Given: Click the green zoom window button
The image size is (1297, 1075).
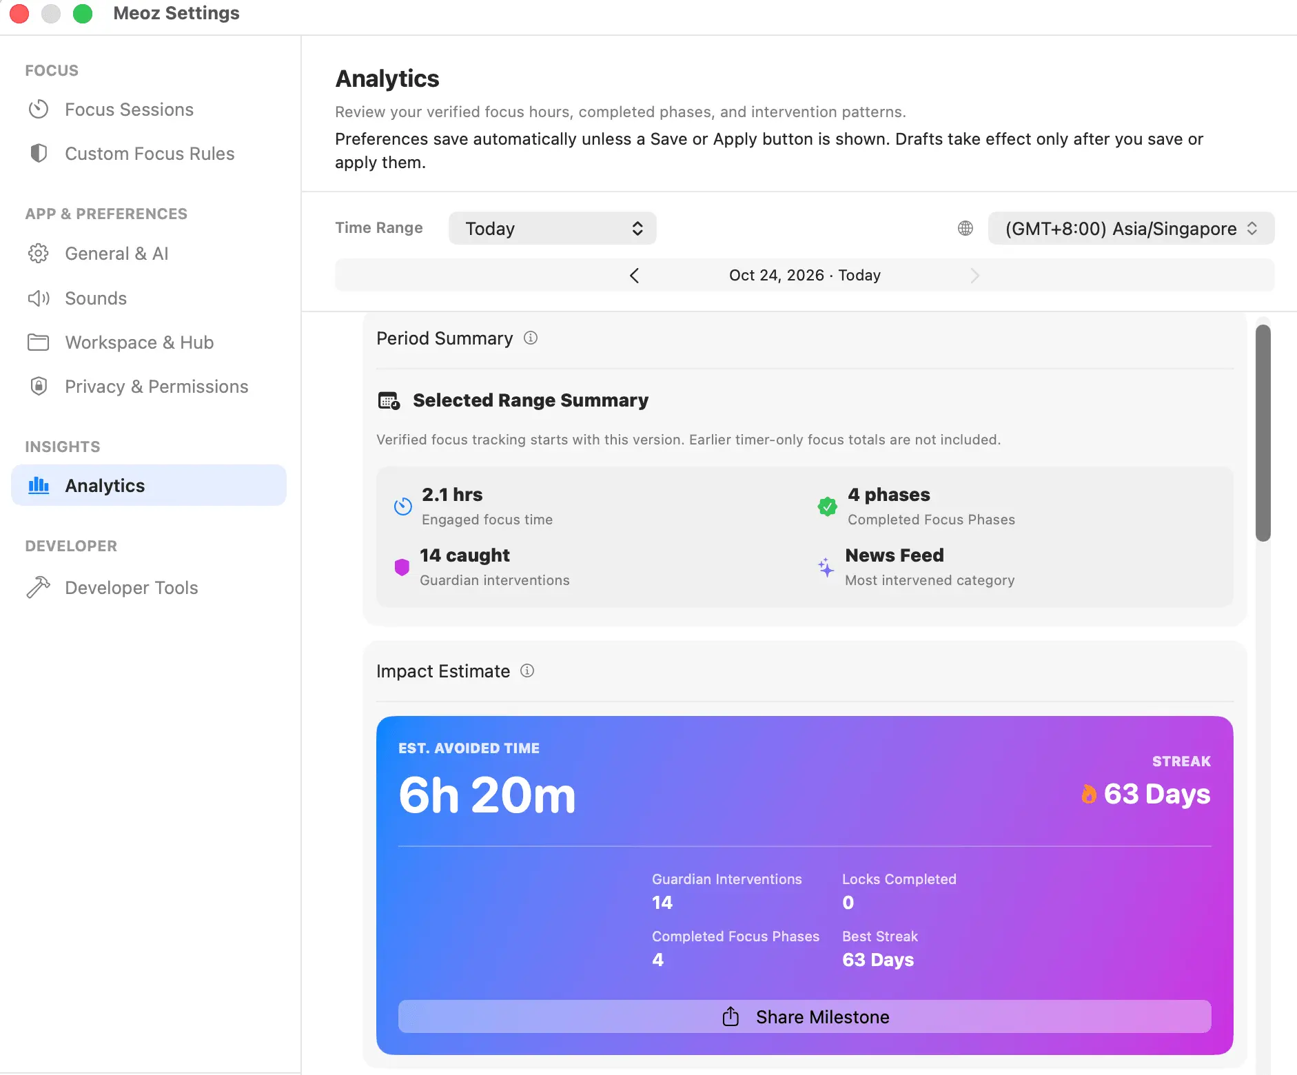Looking at the screenshot, I should [83, 13].
